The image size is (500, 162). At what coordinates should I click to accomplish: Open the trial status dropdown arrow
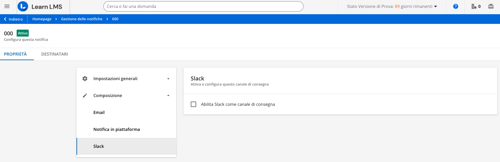436,7
